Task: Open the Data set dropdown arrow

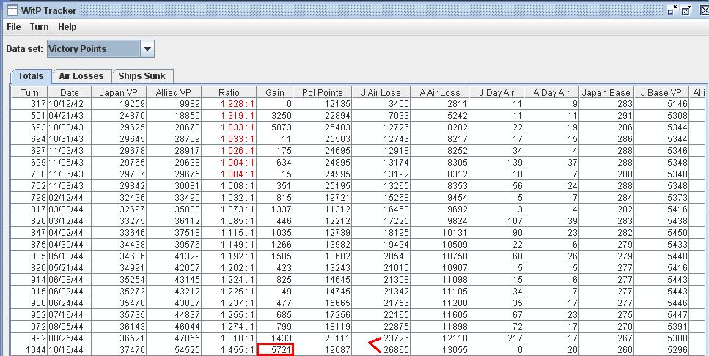Action: tap(147, 49)
